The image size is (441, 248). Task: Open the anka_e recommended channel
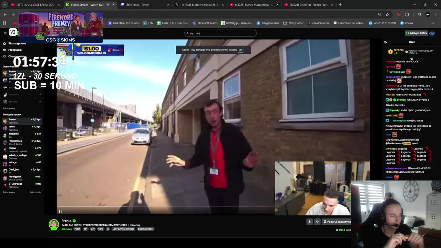(x=22, y=164)
